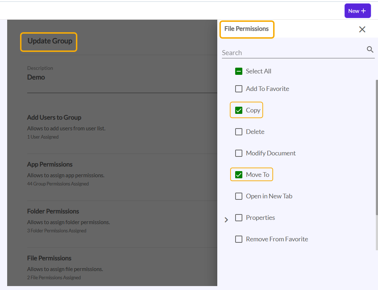Open File Permissions section in group
The image size is (378, 290).
coord(49,258)
